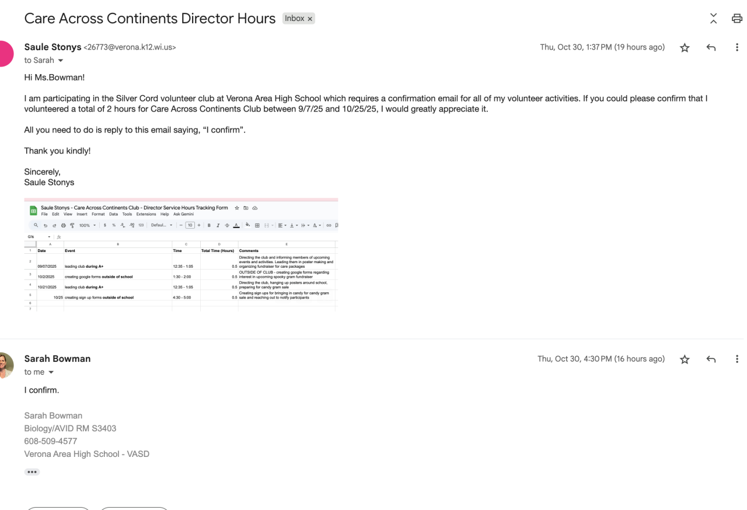The width and height of the screenshot is (747, 510).
Task: Click Sarah Bowman's profile photo
Action: (5, 365)
